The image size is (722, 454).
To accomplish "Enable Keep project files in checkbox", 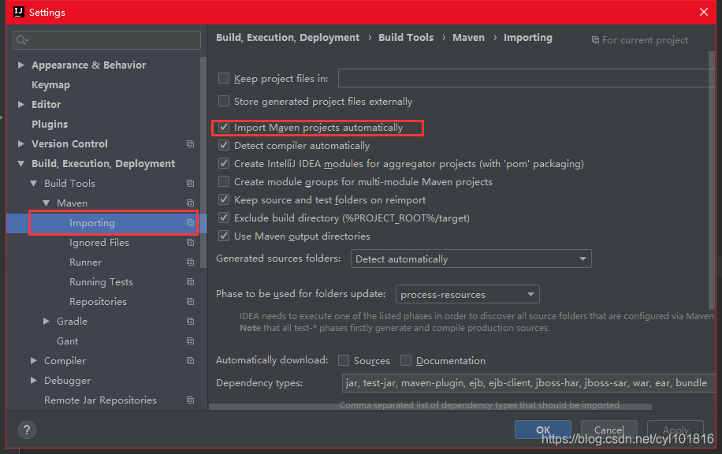I will click(x=224, y=78).
